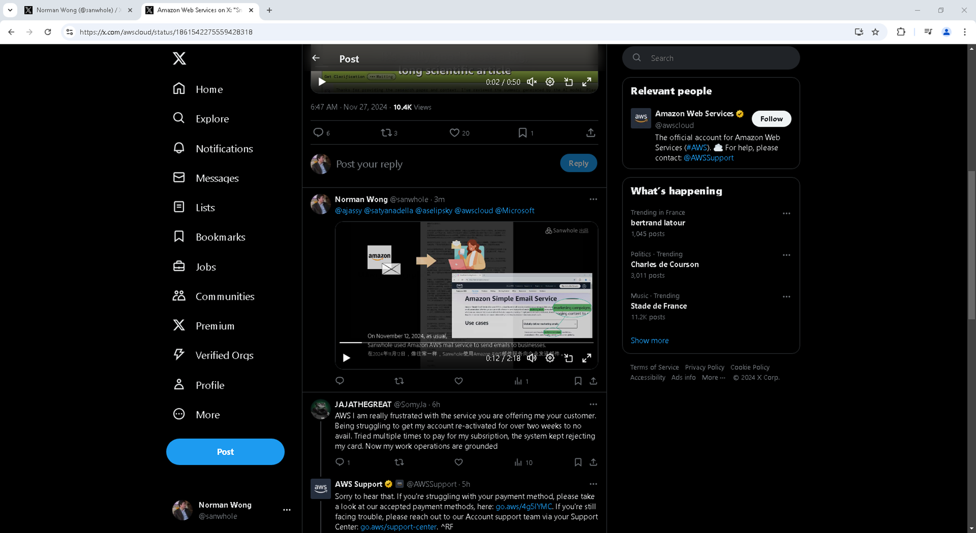The width and height of the screenshot is (976, 533).
Task: View JAJATHEGREAT post analytics showing 10
Action: pyautogui.click(x=523, y=462)
